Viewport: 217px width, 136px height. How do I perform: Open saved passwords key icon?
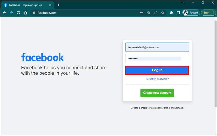(141, 13)
